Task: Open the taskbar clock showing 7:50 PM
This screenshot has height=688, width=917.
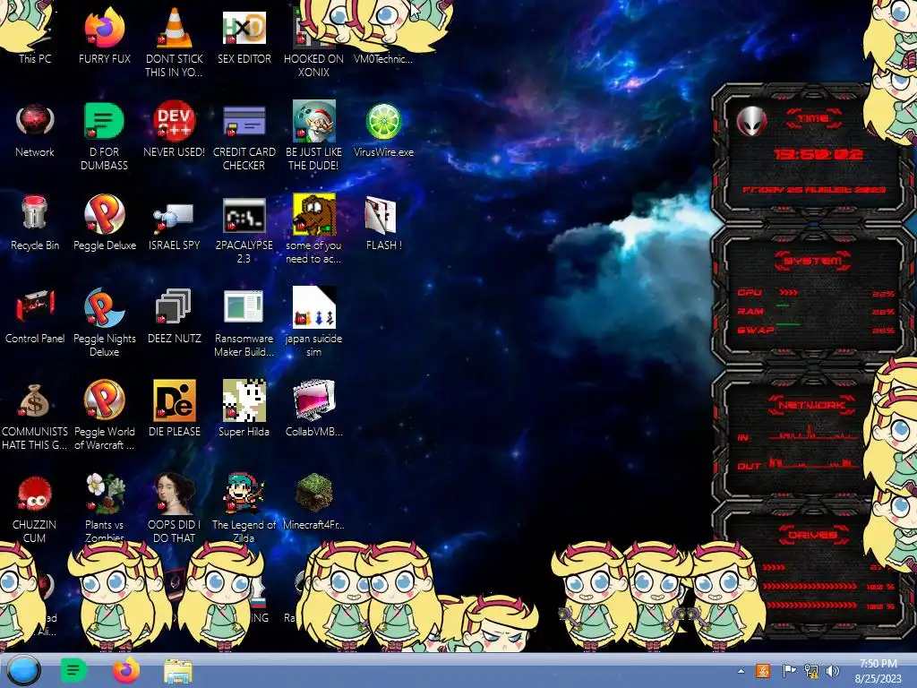Action: coord(878,670)
